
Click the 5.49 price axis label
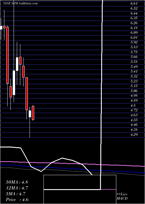134,67
